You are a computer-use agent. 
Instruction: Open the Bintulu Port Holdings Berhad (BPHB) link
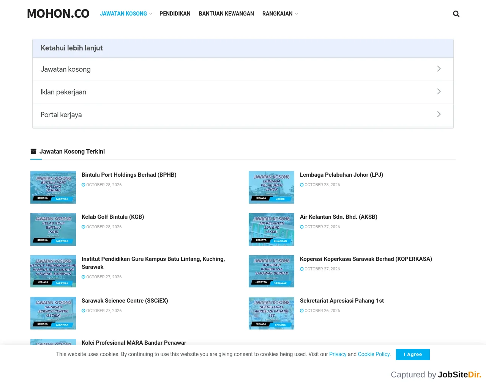[129, 175]
